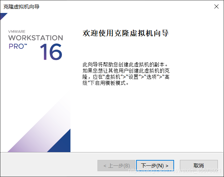Click the heading 欢迎使用克隆虚拟机向导
Screen dimensions: 224x177
[126, 33]
